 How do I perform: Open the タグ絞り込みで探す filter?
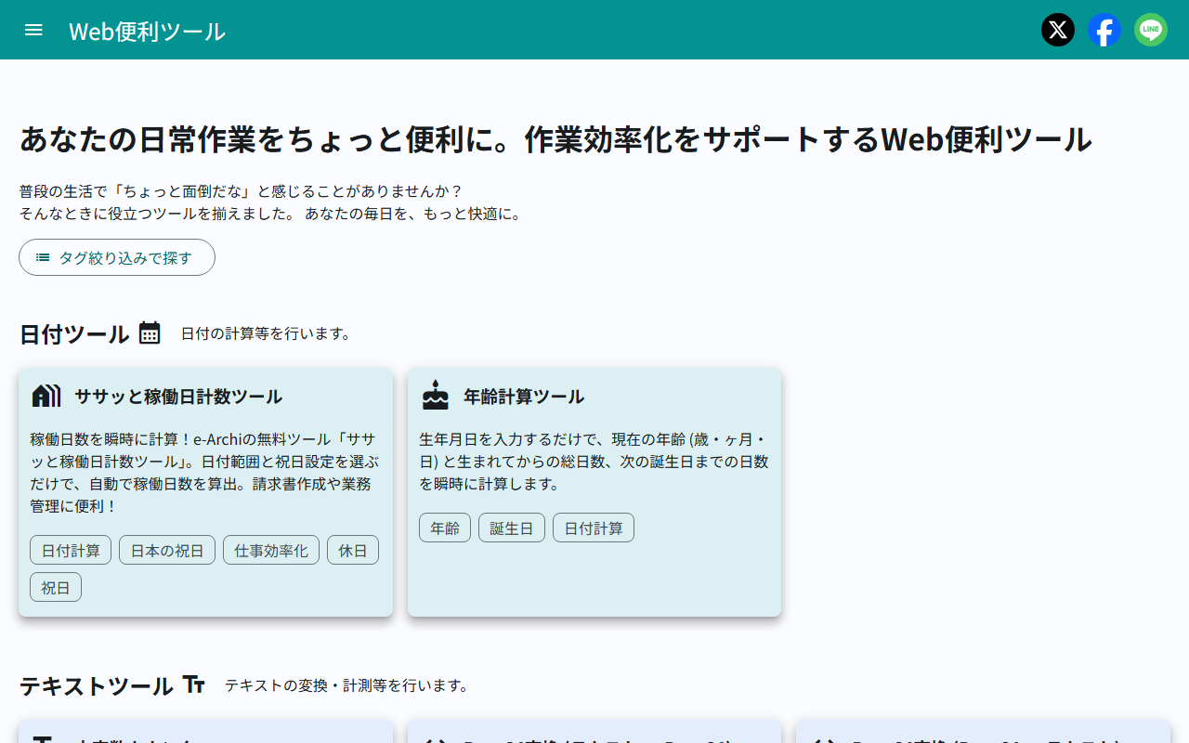(116, 257)
